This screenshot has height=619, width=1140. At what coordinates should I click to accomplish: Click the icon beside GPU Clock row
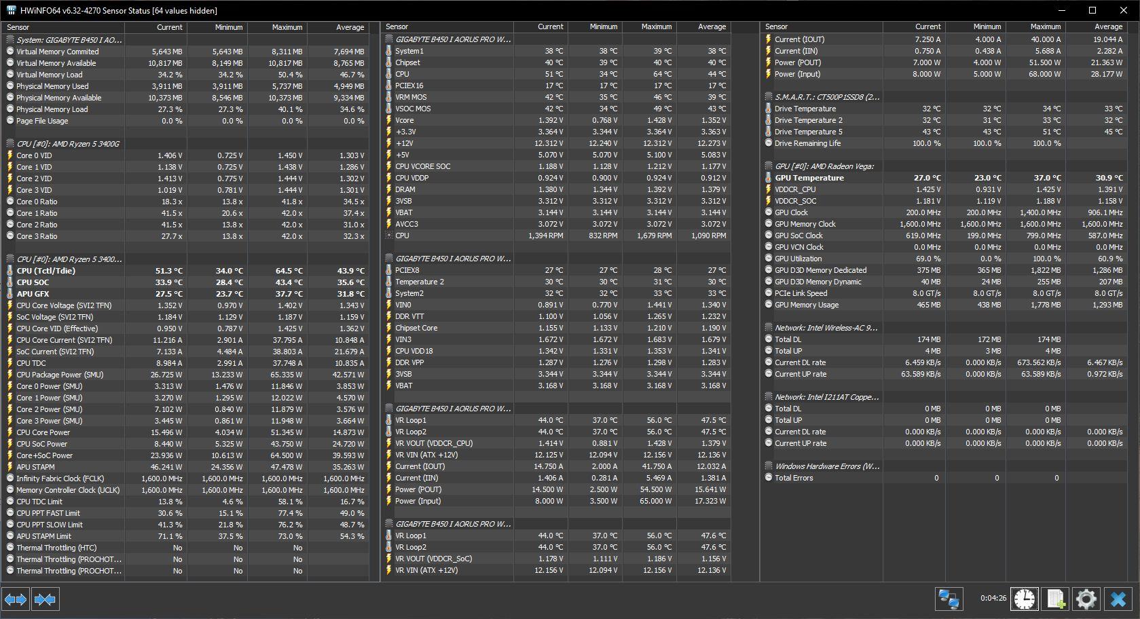pos(769,212)
